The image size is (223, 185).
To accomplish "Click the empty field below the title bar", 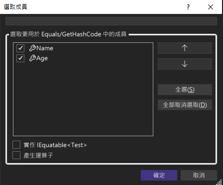I will point(111,21).
